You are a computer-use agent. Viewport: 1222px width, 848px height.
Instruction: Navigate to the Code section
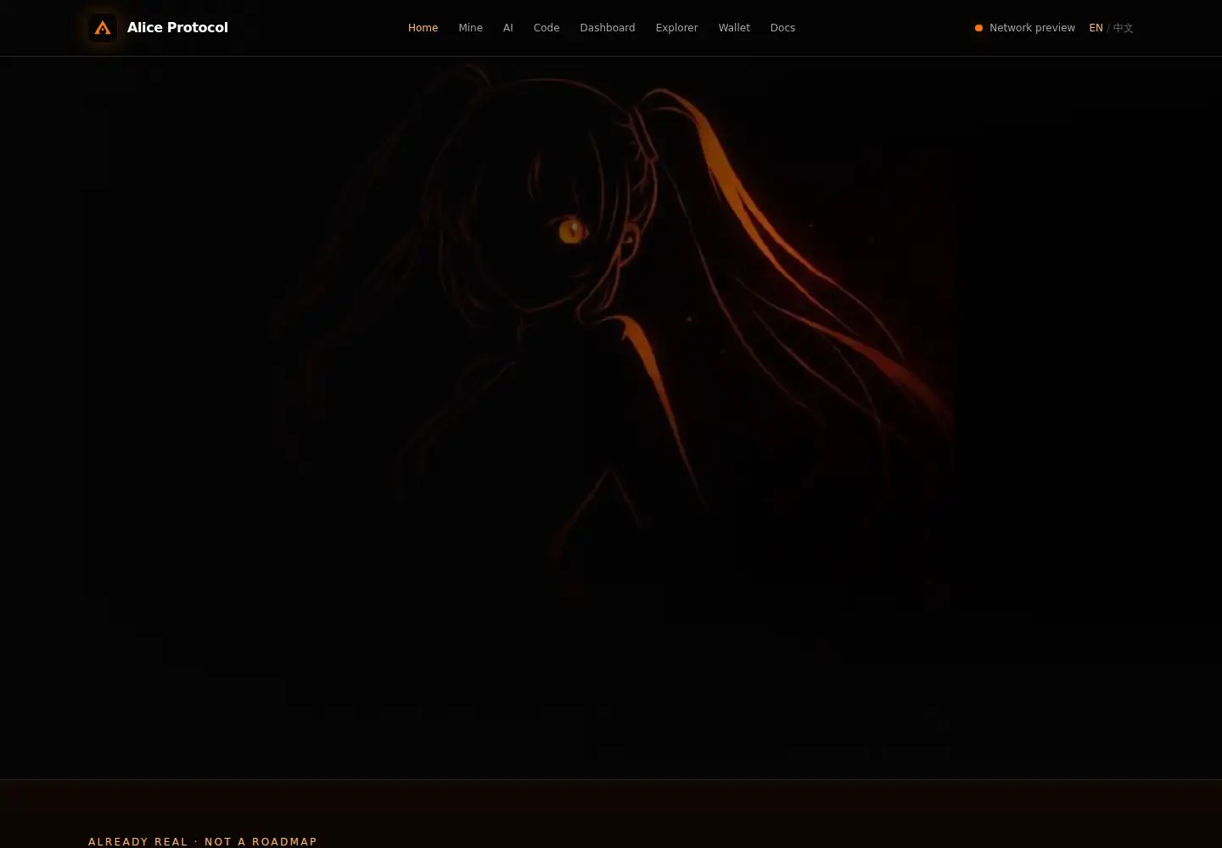pyautogui.click(x=547, y=28)
